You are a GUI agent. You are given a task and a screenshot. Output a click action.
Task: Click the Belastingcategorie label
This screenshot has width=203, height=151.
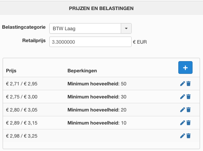pyautogui.click(x=24, y=27)
